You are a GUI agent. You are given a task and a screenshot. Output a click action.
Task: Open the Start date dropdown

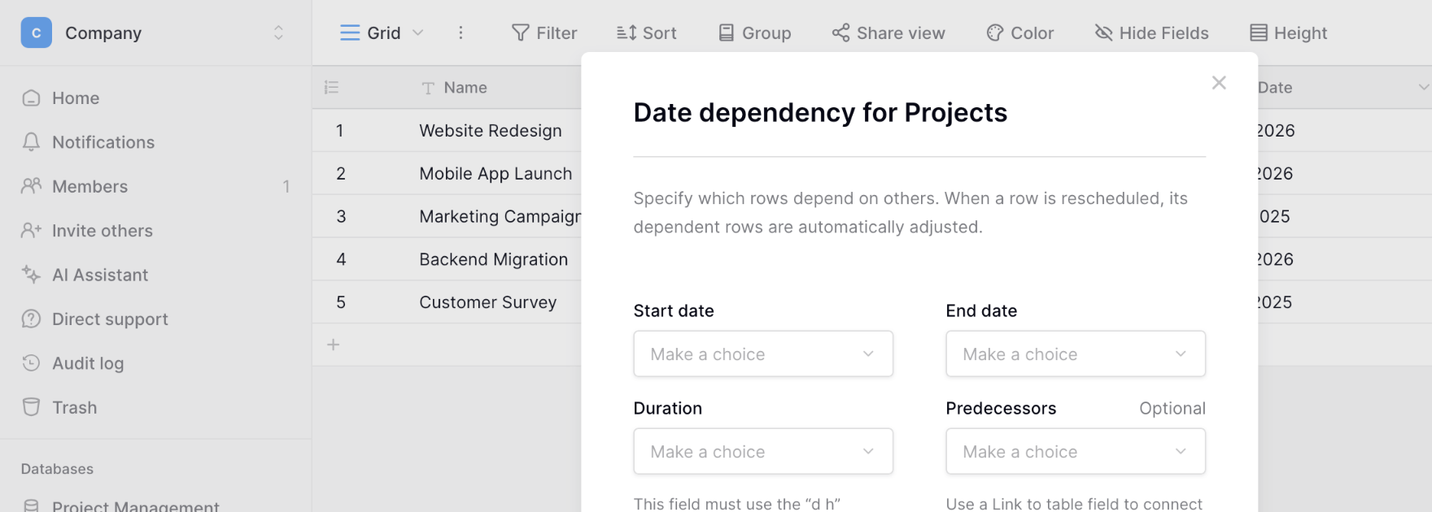point(762,354)
